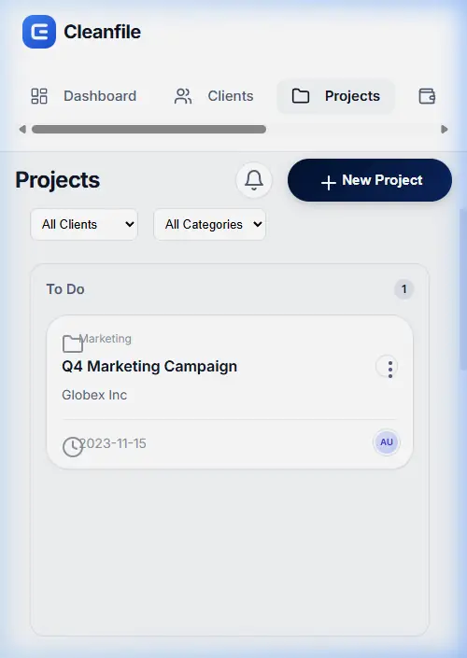Click the Clients people icon
This screenshot has height=658, width=467.
click(x=183, y=96)
